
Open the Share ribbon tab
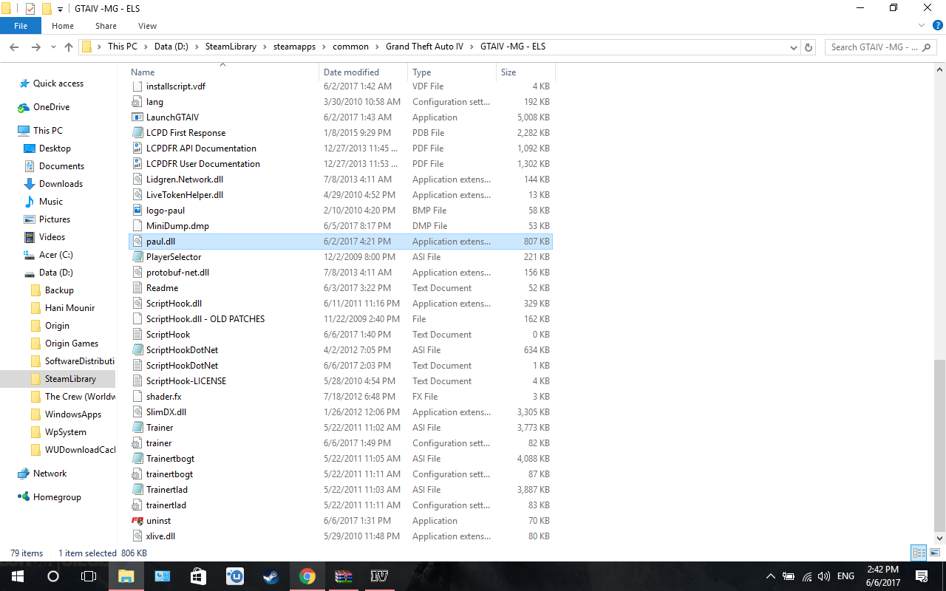[x=106, y=26]
